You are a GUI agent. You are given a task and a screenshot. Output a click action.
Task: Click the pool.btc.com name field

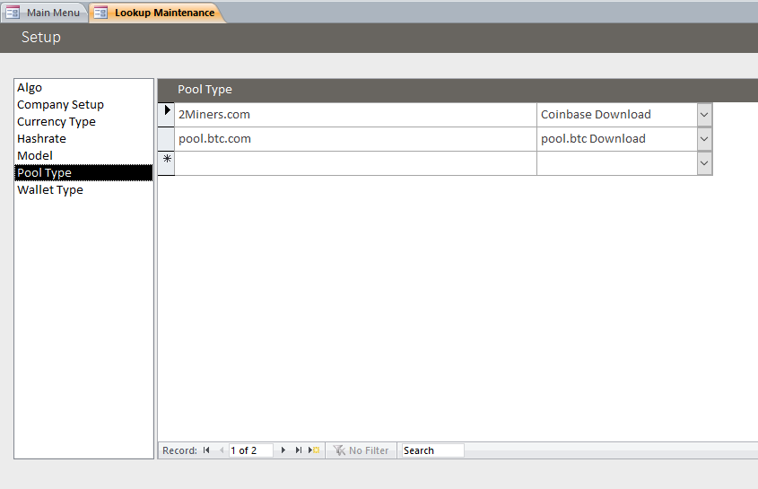coord(355,139)
